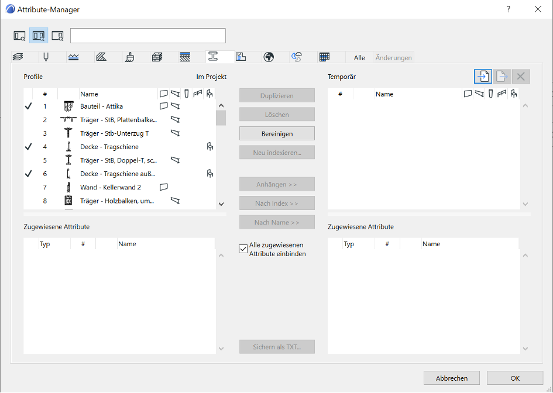Select profile 'Träger - Holzbalken, um...'
The width and height of the screenshot is (553, 393).
119,201
